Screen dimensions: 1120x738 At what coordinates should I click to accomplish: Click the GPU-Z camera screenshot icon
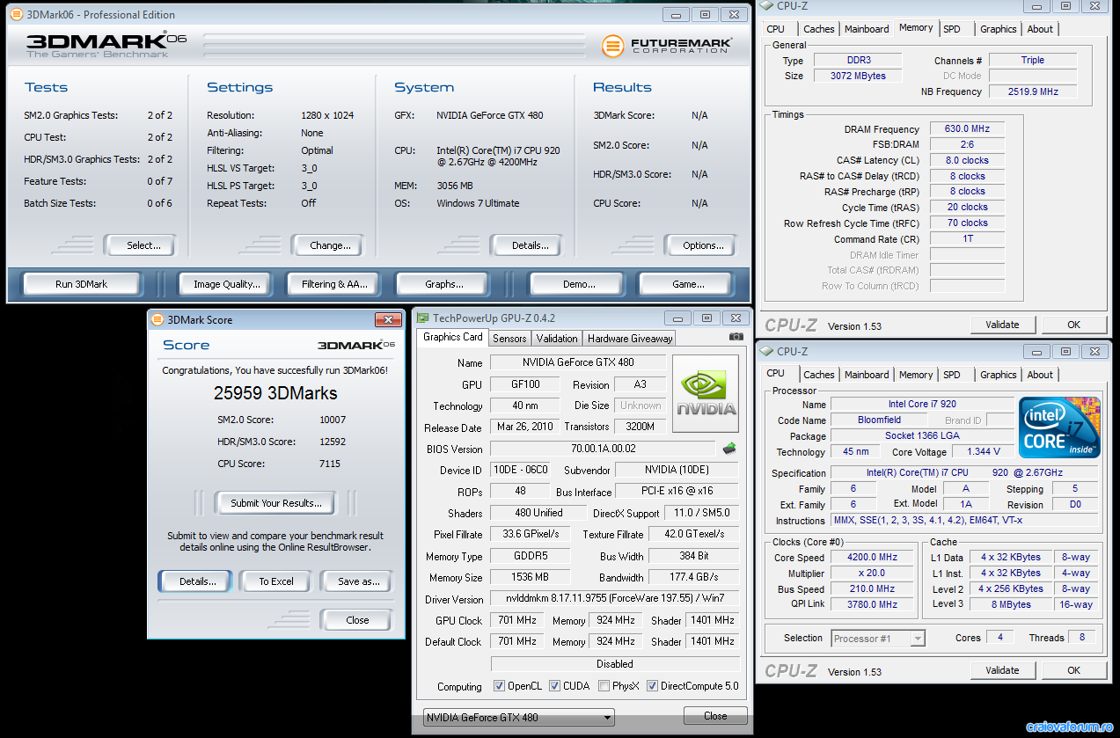pyautogui.click(x=736, y=337)
